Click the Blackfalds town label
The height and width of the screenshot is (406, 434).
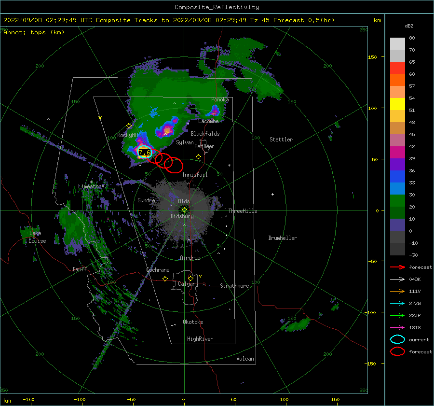(205, 134)
